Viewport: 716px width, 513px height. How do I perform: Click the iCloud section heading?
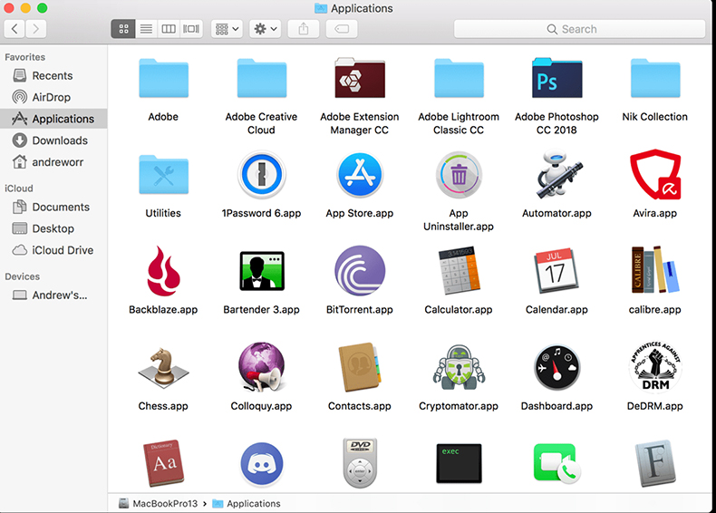tap(19, 189)
